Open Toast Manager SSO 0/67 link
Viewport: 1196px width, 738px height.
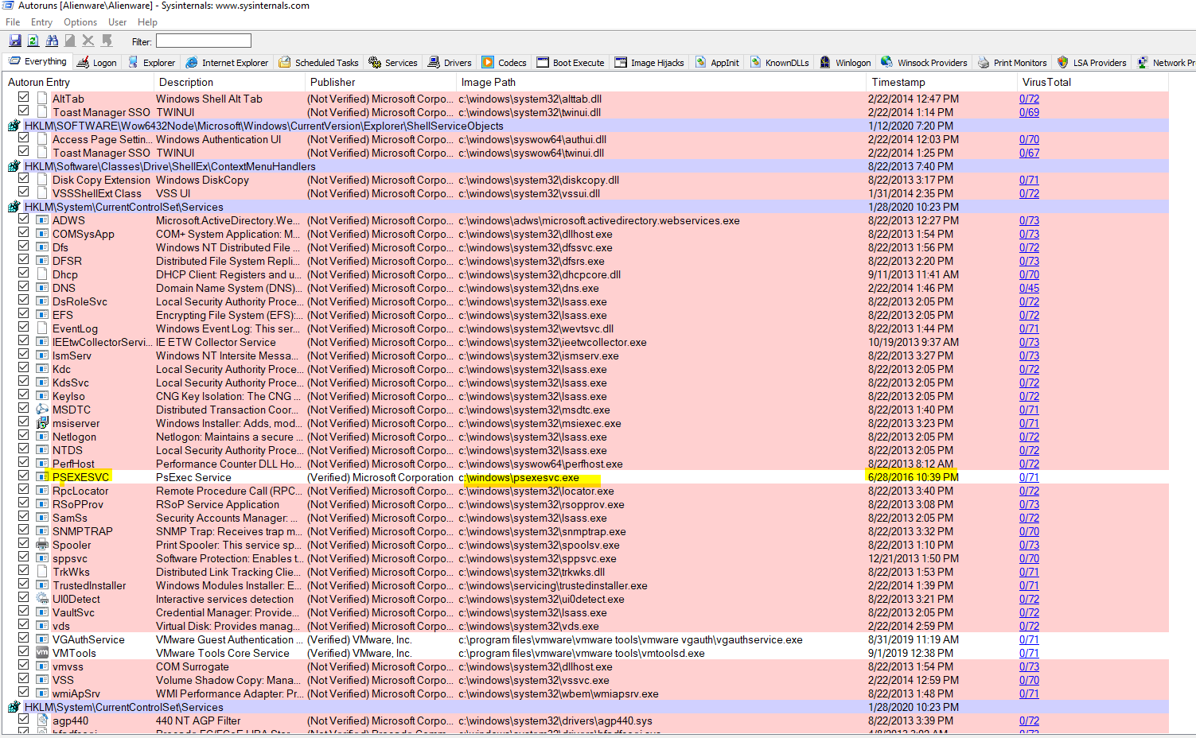(x=1029, y=153)
